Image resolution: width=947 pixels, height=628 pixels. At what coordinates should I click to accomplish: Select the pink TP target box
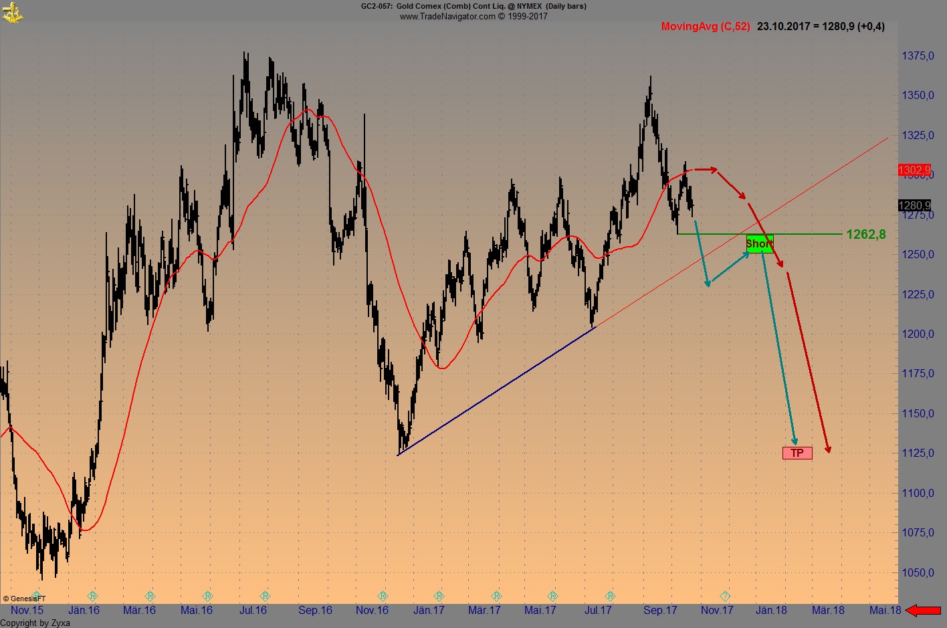click(x=797, y=453)
